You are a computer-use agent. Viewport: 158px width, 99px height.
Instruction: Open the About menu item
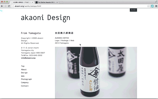(24, 70)
